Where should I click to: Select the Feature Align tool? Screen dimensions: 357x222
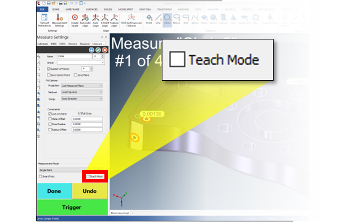(x=114, y=20)
